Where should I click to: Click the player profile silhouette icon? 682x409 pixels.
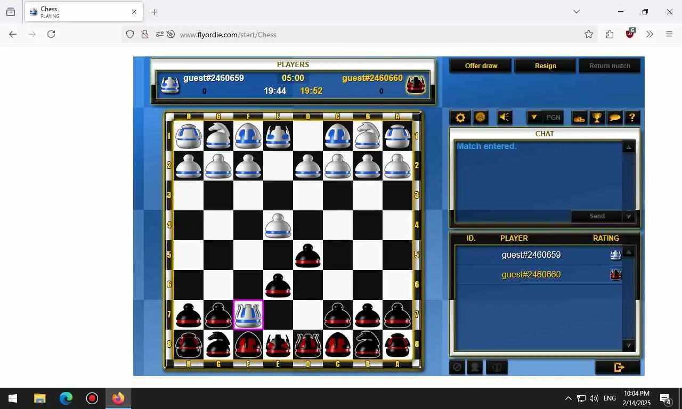[x=474, y=367]
